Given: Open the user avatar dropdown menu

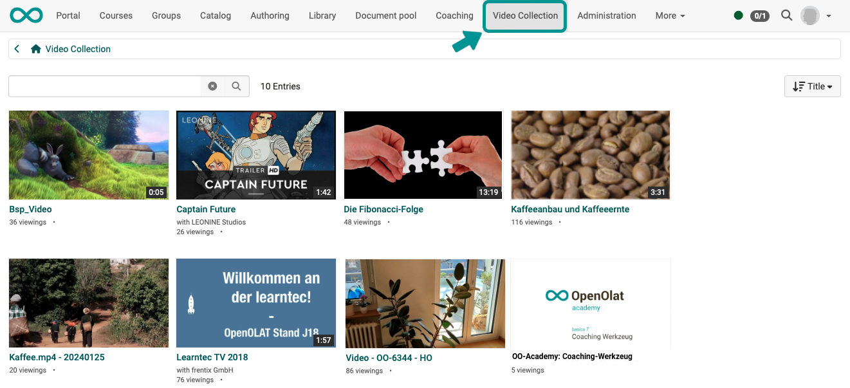Looking at the screenshot, I should 816,15.
